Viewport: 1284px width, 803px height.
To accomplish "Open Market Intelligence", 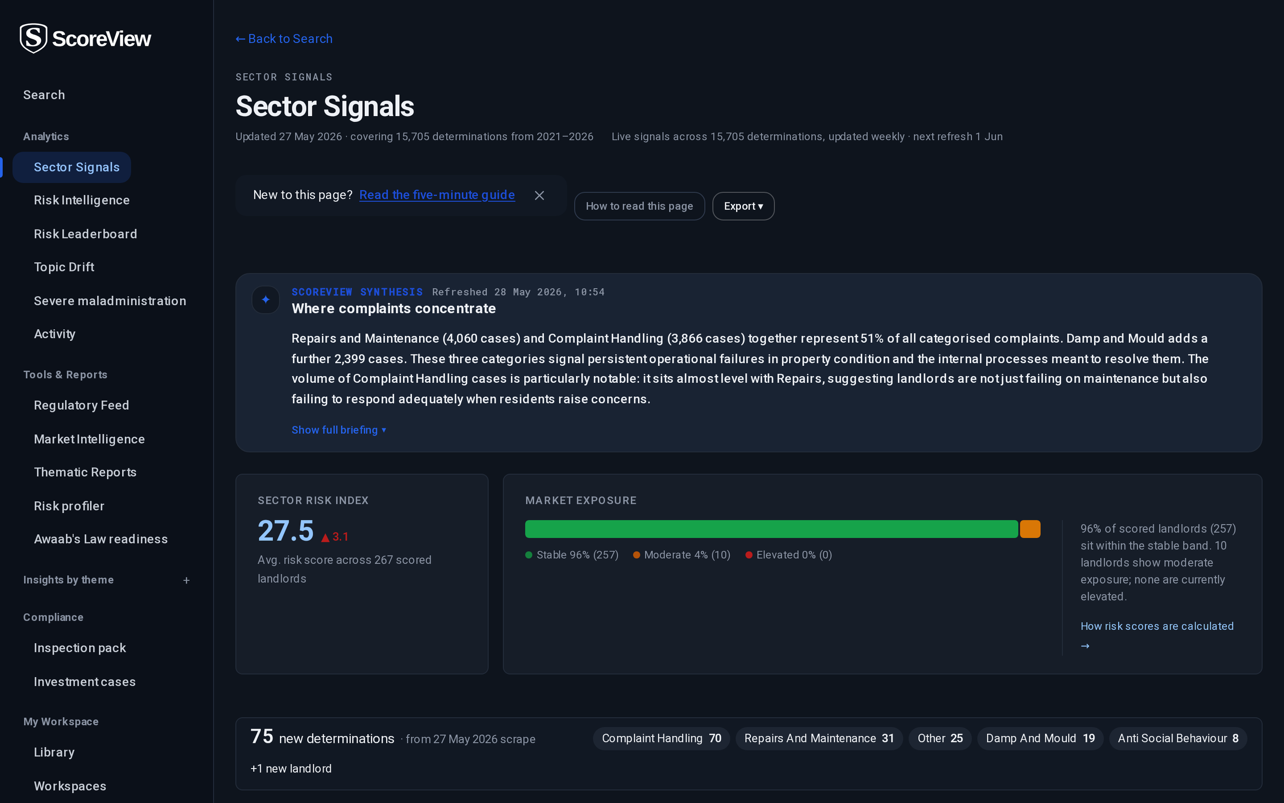I will (x=89, y=439).
